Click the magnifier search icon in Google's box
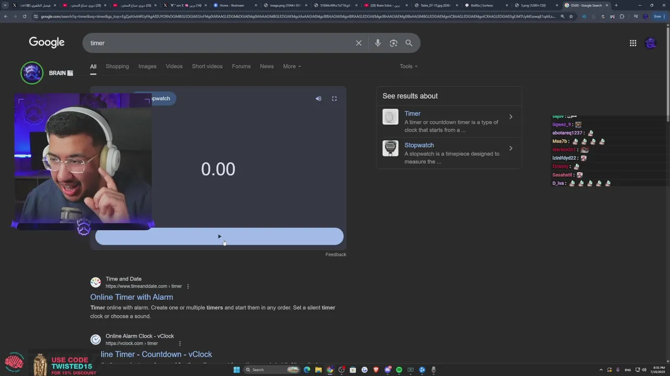Image resolution: width=670 pixels, height=376 pixels. (409, 43)
